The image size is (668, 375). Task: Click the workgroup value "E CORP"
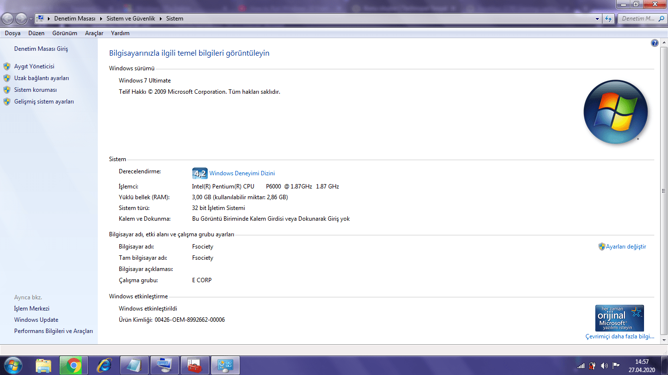pos(202,280)
